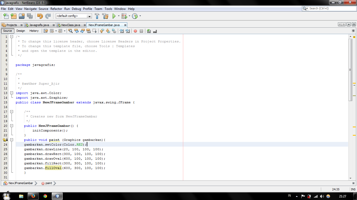Open Firefox from the taskbar
Viewport: 357px width, 200px height.
[x=33, y=196]
